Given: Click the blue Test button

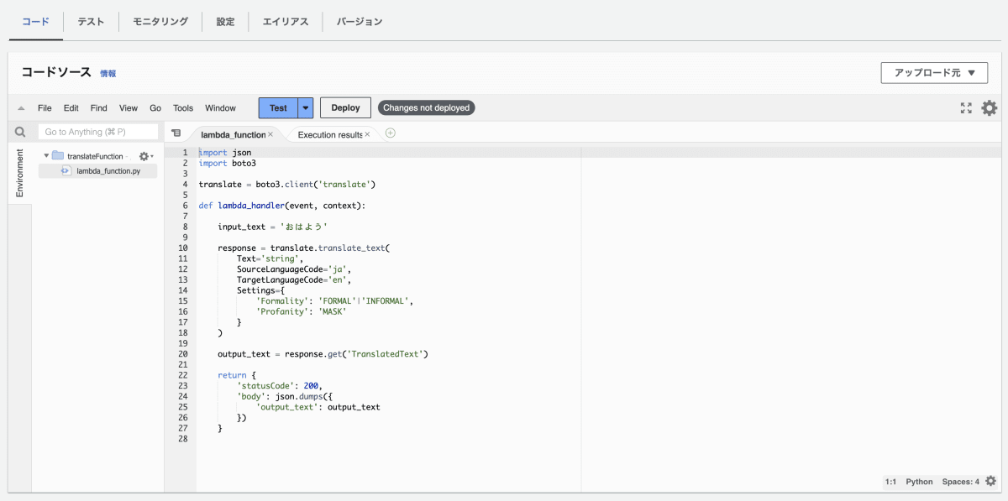Looking at the screenshot, I should click(278, 108).
